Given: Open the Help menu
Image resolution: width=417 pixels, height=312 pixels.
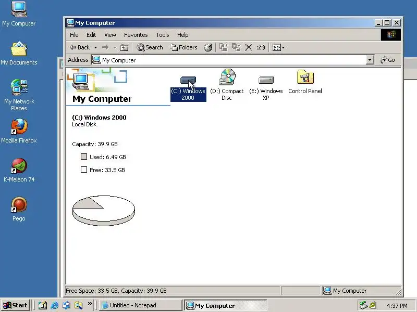Looking at the screenshot, I should (183, 35).
